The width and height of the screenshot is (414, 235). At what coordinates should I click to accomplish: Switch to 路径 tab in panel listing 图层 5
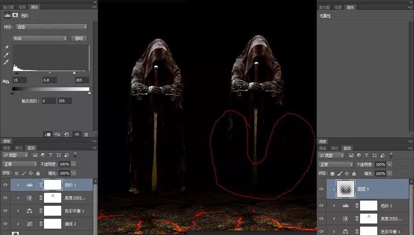[335, 148]
